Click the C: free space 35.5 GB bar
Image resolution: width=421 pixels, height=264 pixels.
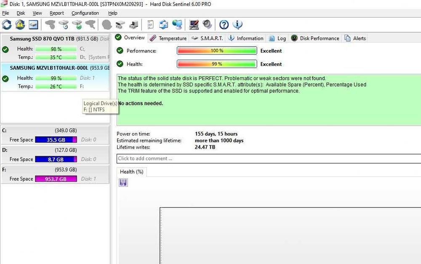click(56, 139)
